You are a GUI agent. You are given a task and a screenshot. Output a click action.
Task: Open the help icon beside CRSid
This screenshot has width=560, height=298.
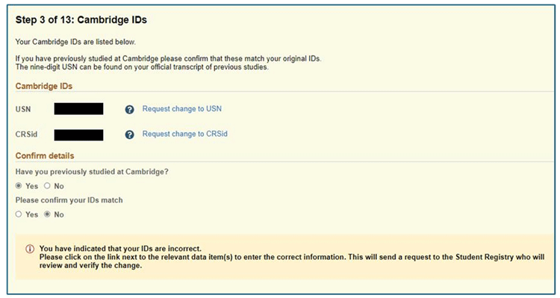[x=130, y=134]
